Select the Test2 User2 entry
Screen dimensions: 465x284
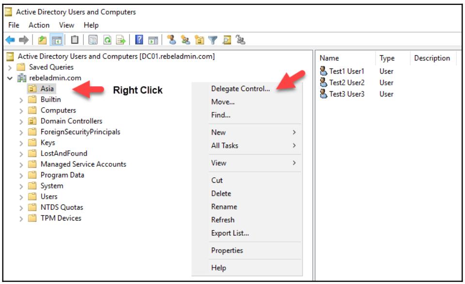coord(346,83)
